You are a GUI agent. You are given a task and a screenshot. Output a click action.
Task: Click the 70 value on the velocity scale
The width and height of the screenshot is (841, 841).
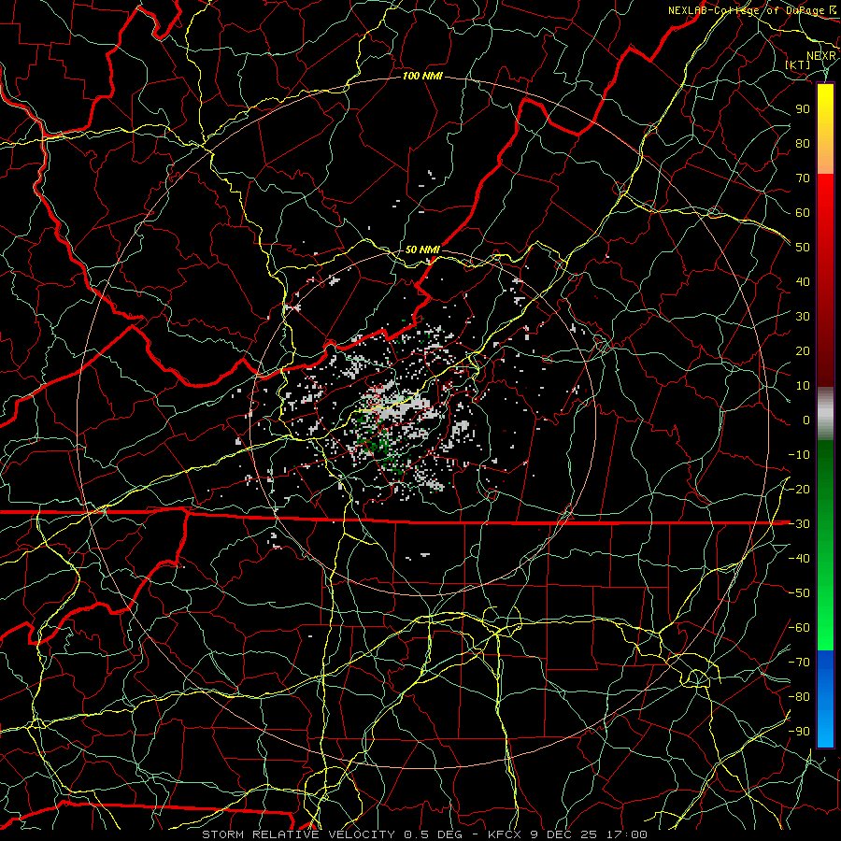click(x=803, y=178)
